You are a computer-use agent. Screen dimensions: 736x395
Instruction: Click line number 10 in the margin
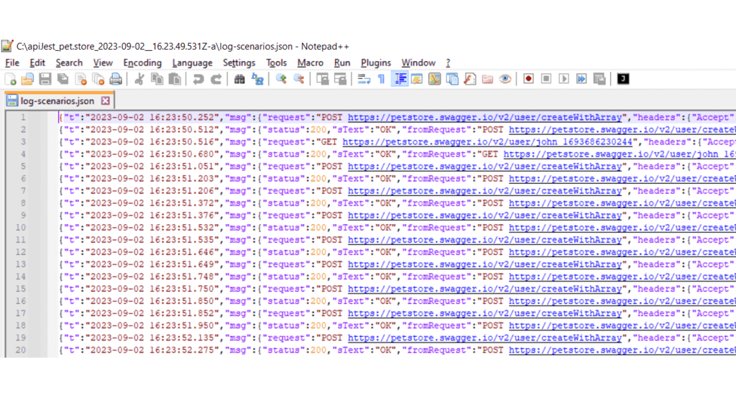[x=21, y=228]
